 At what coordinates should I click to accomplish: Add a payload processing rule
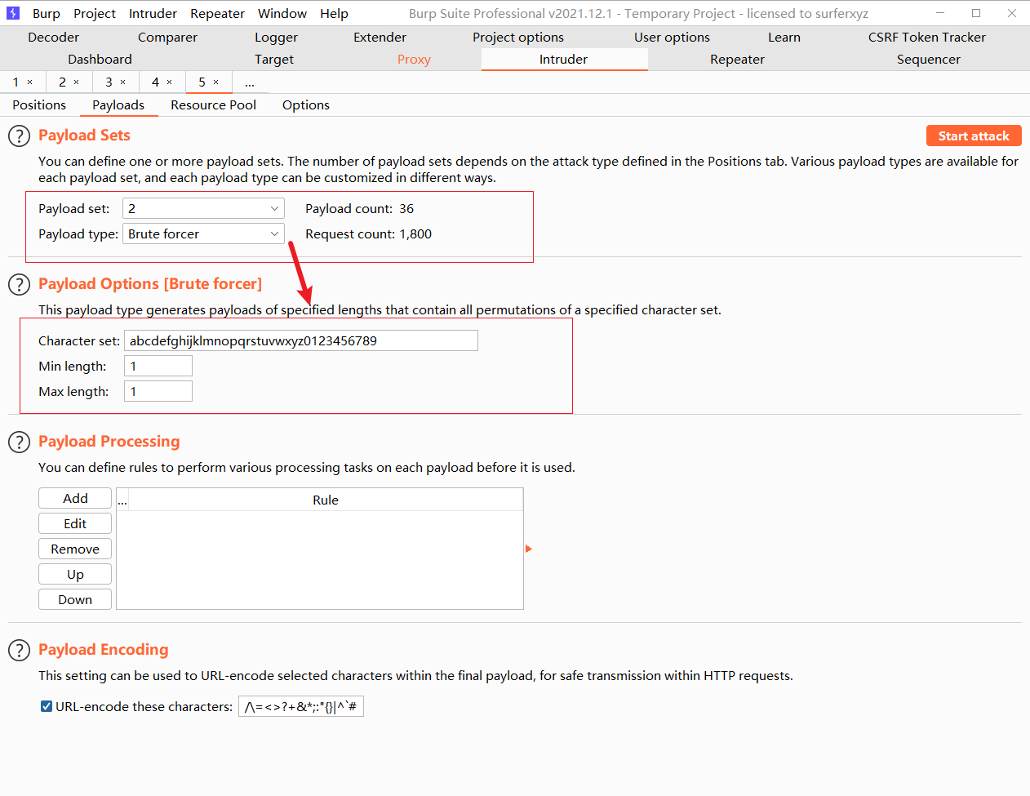(x=75, y=499)
